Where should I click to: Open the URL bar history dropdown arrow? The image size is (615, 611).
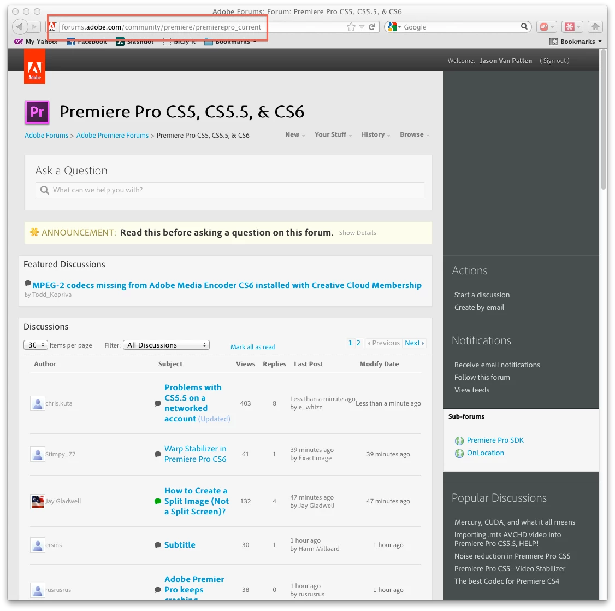tap(362, 27)
